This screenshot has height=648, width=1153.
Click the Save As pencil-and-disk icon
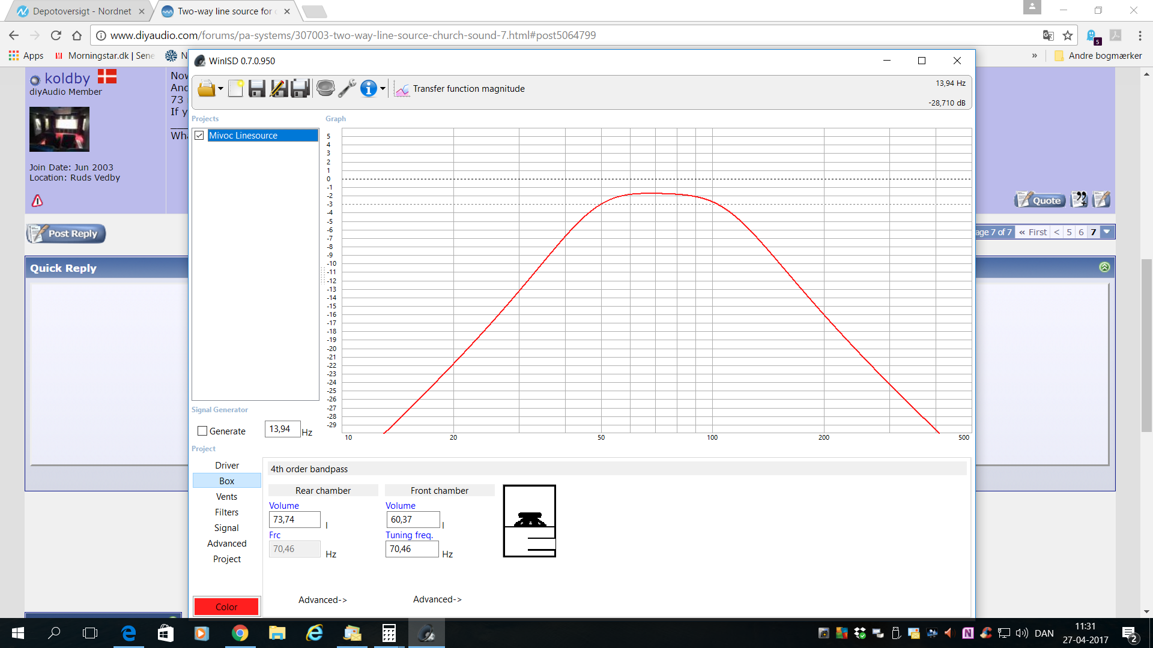tap(279, 89)
